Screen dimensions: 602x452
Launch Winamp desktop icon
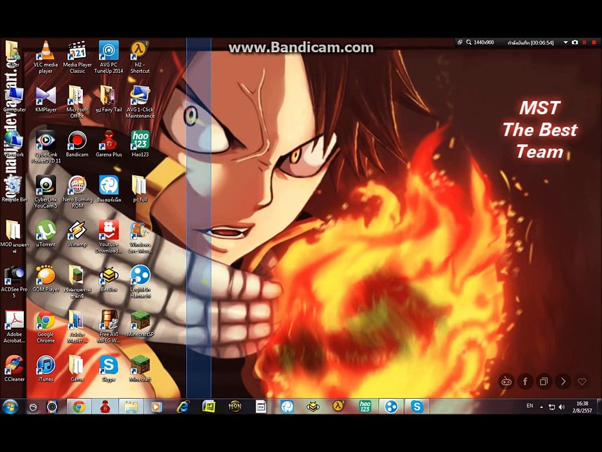click(77, 234)
